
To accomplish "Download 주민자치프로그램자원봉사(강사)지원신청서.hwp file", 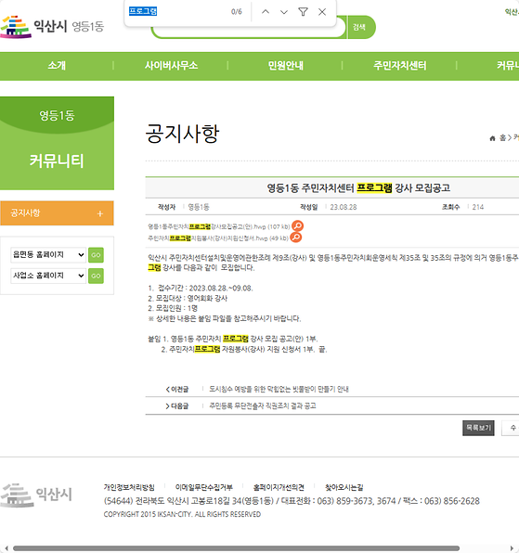I will tap(218, 238).
